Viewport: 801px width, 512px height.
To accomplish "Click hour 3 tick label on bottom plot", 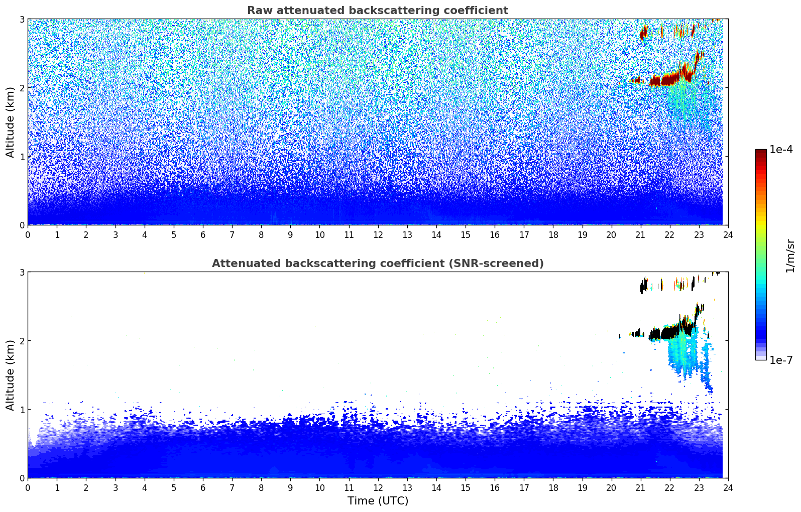I will pyautogui.click(x=115, y=488).
